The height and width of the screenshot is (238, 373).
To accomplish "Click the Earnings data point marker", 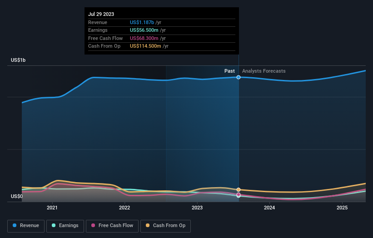I will point(239,196).
